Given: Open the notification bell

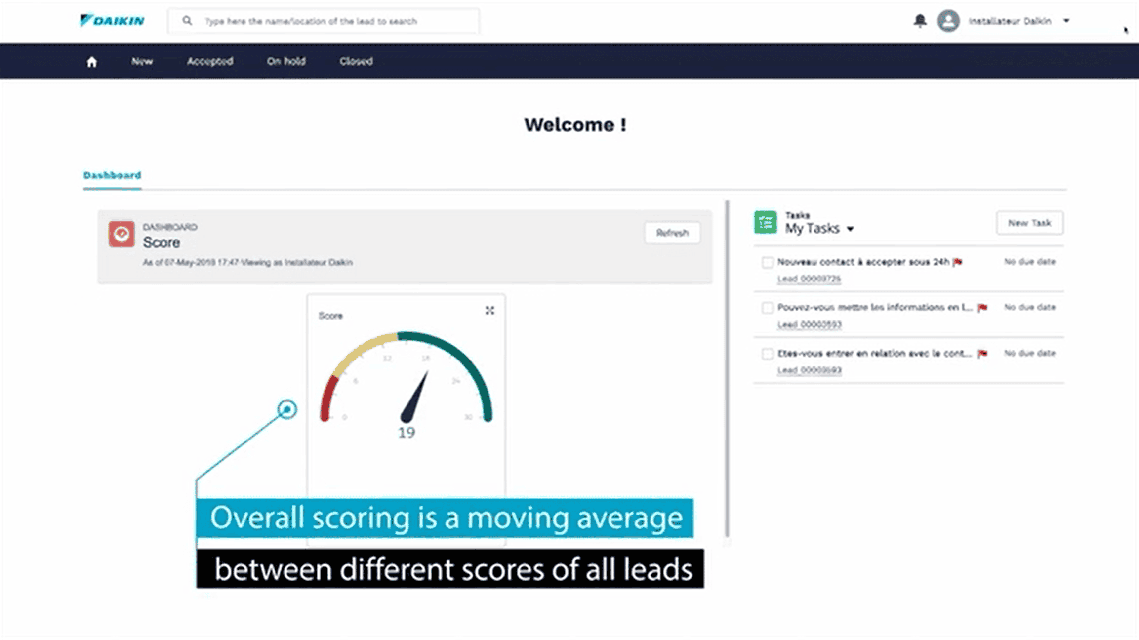Looking at the screenshot, I should pyautogui.click(x=920, y=21).
